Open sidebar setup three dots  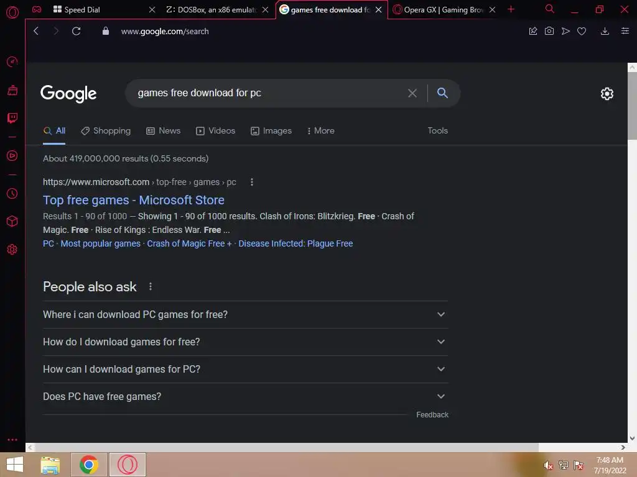coord(12,440)
